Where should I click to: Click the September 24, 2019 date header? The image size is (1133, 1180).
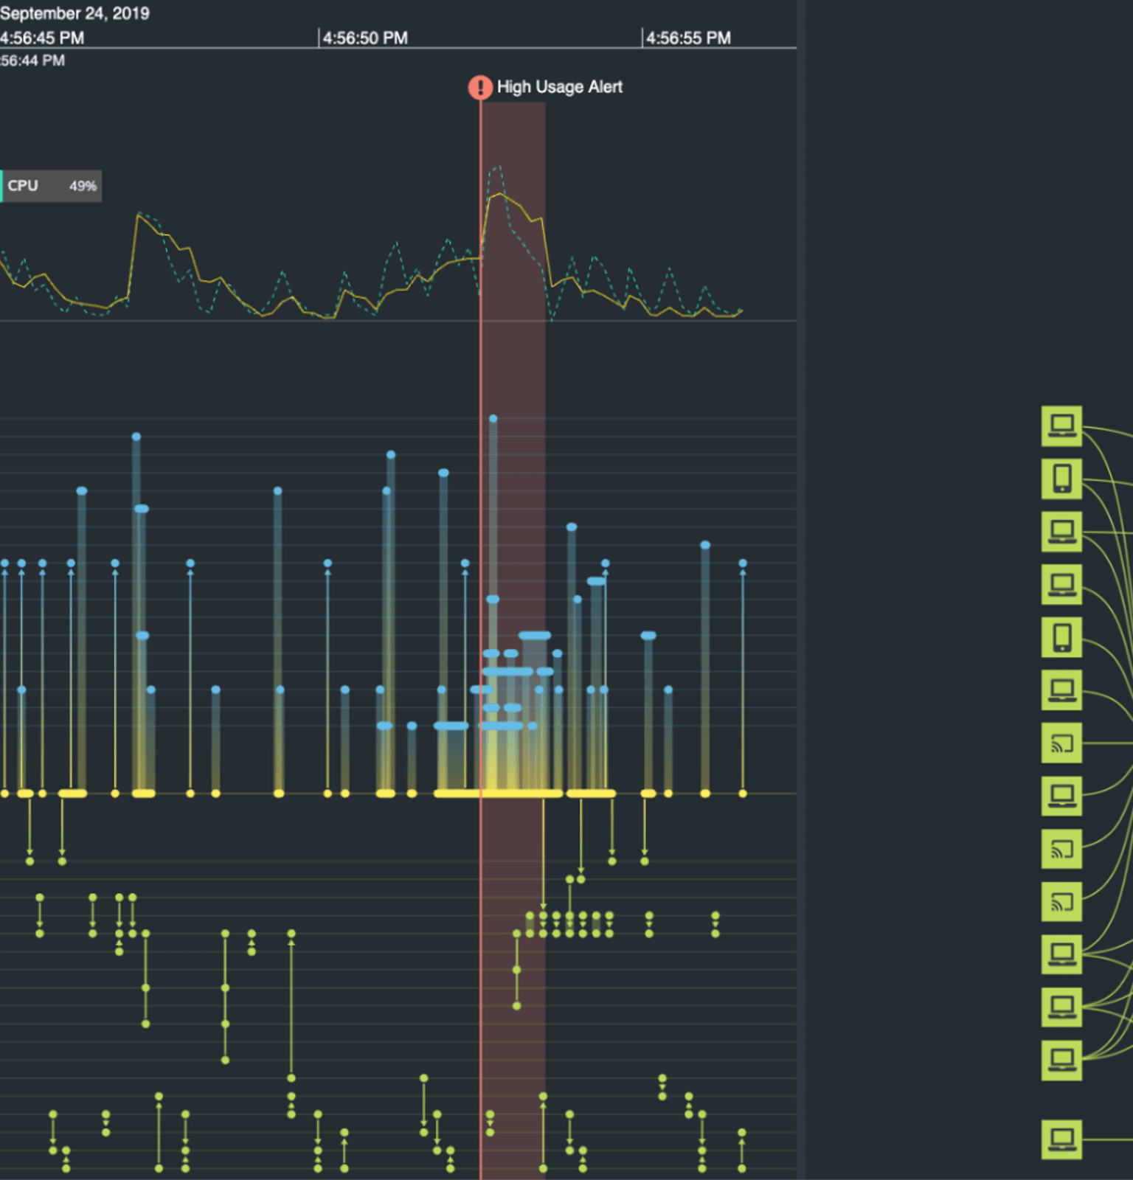click(75, 13)
